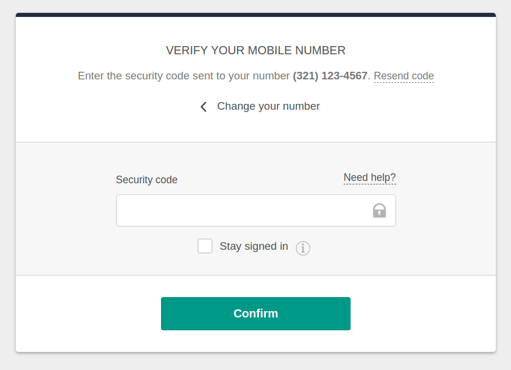
Task: Select Change your number
Action: (x=268, y=106)
